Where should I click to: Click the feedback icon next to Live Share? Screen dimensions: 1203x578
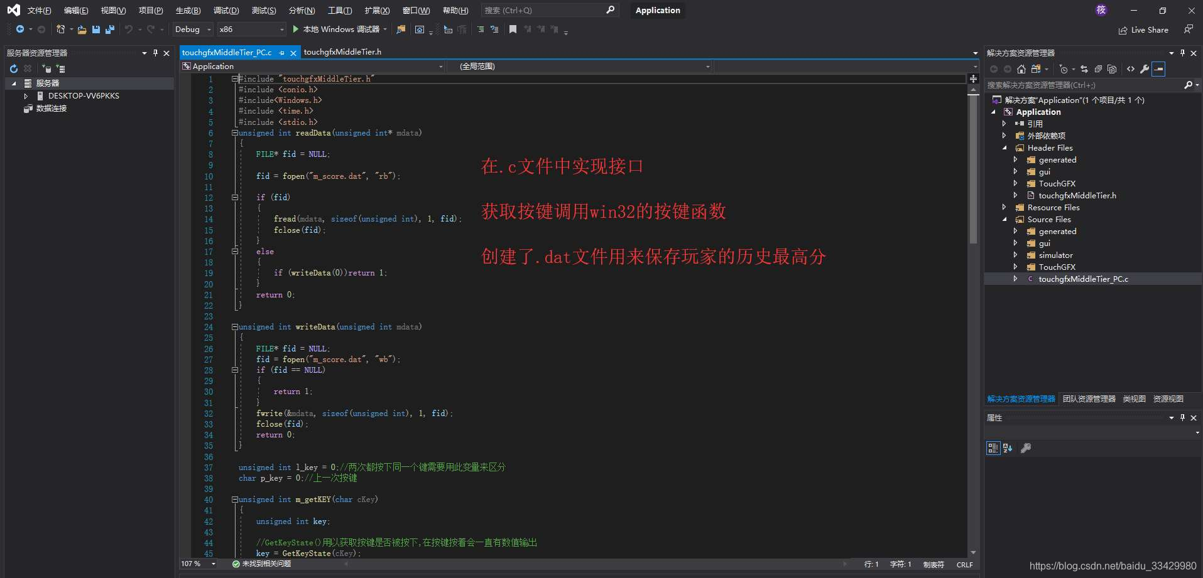click(1188, 29)
